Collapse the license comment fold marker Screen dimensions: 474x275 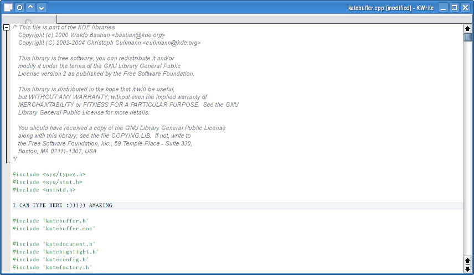pos(6,28)
